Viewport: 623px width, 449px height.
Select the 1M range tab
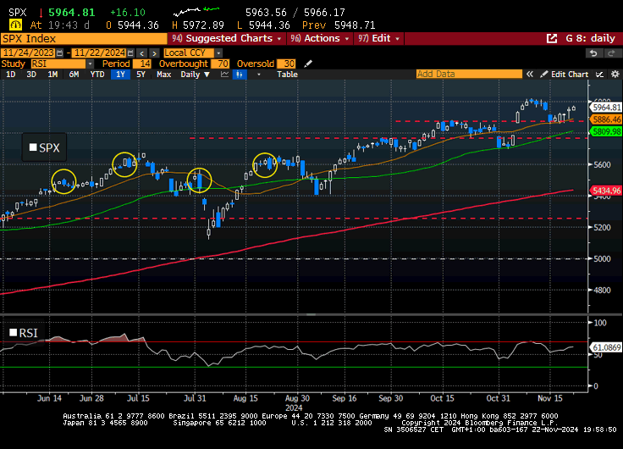click(52, 75)
